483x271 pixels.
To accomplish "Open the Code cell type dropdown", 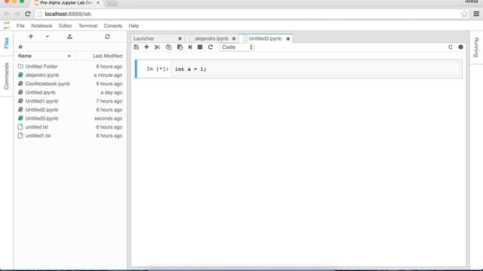I will click(236, 47).
